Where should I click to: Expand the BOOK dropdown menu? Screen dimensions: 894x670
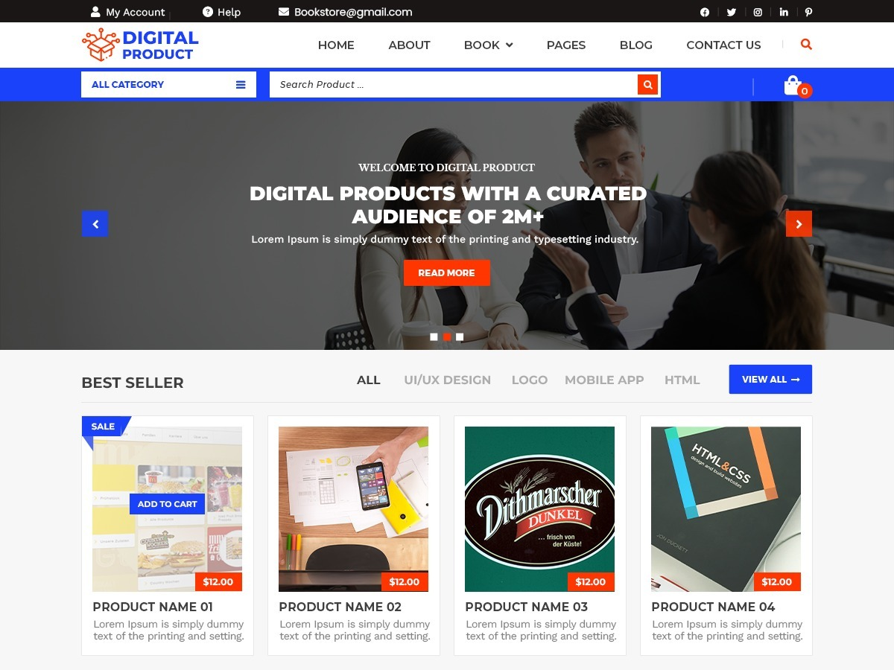click(x=488, y=45)
